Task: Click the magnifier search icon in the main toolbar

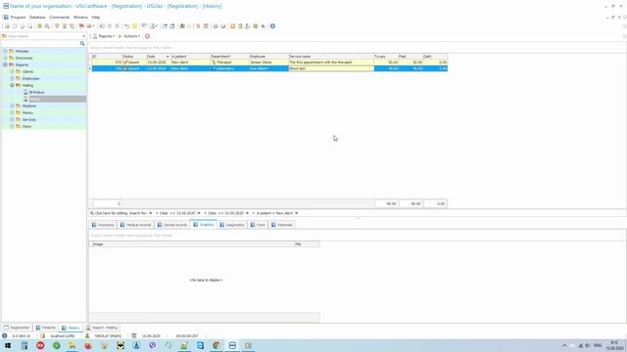Action: (x=47, y=26)
